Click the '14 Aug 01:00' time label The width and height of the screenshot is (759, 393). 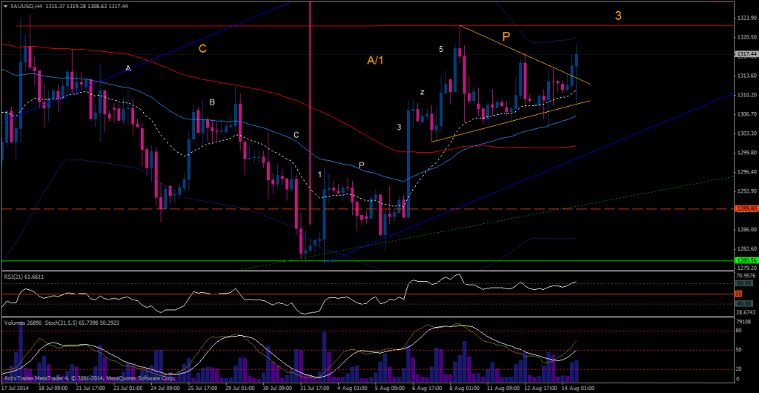(577, 389)
